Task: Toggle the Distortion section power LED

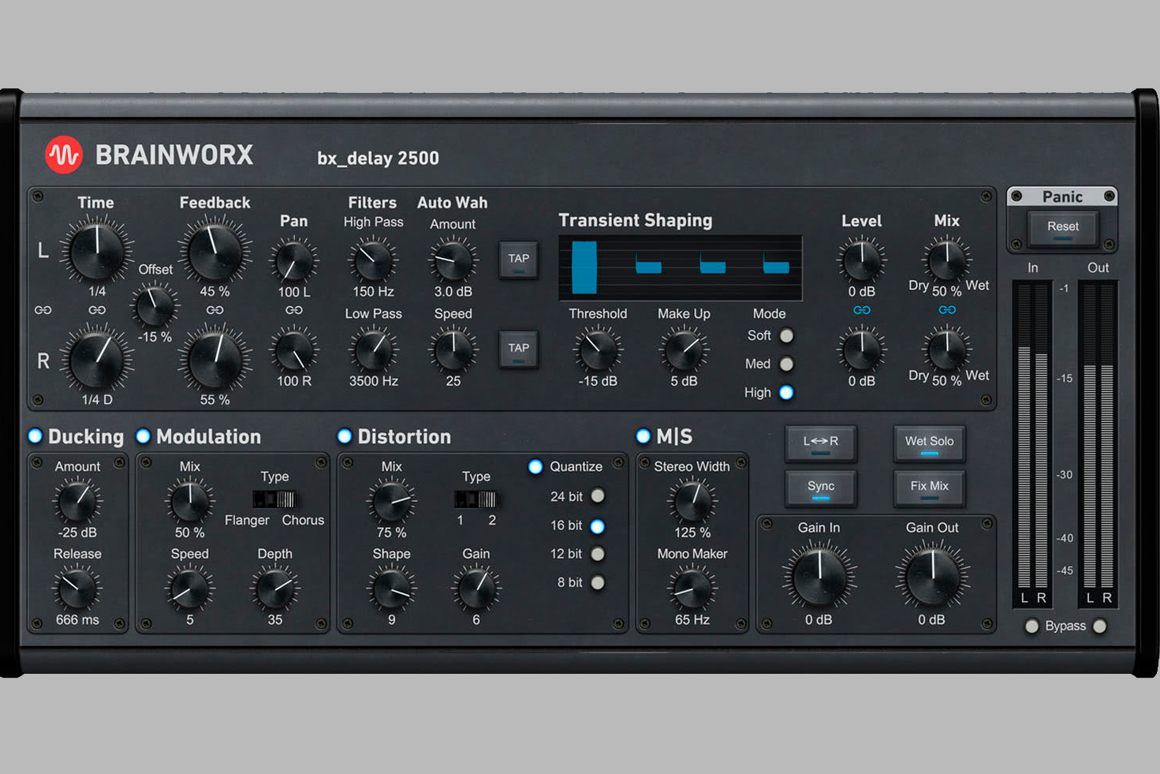Action: pos(345,436)
